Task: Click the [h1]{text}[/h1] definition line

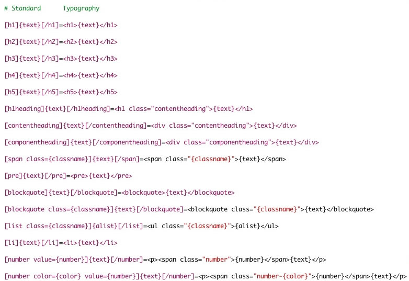Action: click(x=61, y=25)
